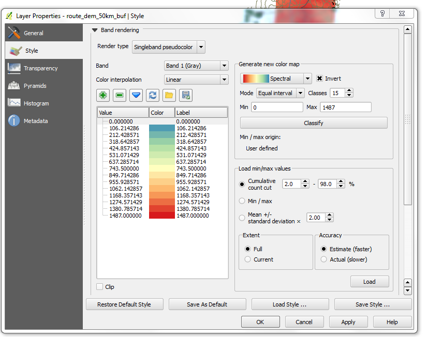Increase lower cumulative cut value 2.0
Screen dimensions: 427x337
305,182
